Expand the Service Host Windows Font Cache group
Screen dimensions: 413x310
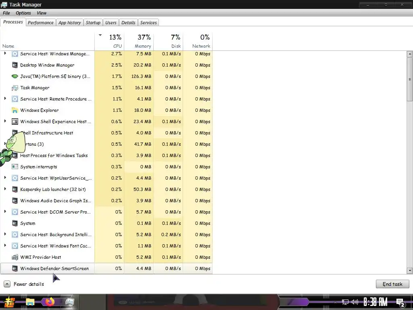(x=5, y=245)
